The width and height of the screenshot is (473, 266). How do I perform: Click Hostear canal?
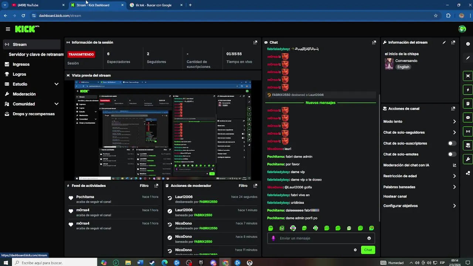[395, 197]
